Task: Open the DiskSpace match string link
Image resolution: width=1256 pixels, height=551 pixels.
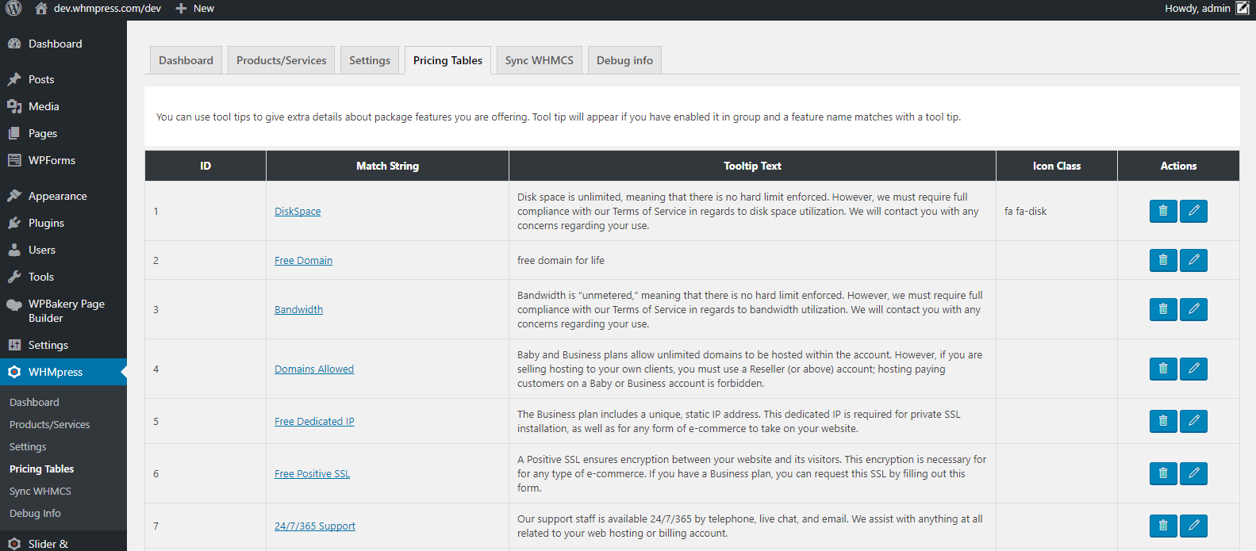Action: [x=298, y=211]
